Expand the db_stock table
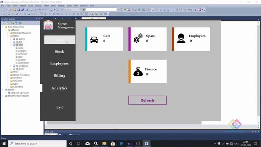 pyautogui.click(x=11, y=69)
